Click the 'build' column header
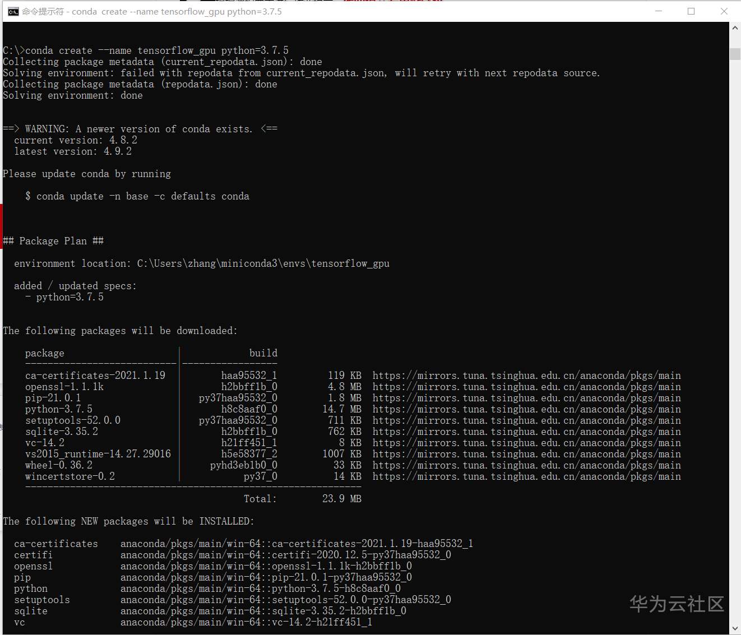The width and height of the screenshot is (741, 635). pyautogui.click(x=263, y=353)
